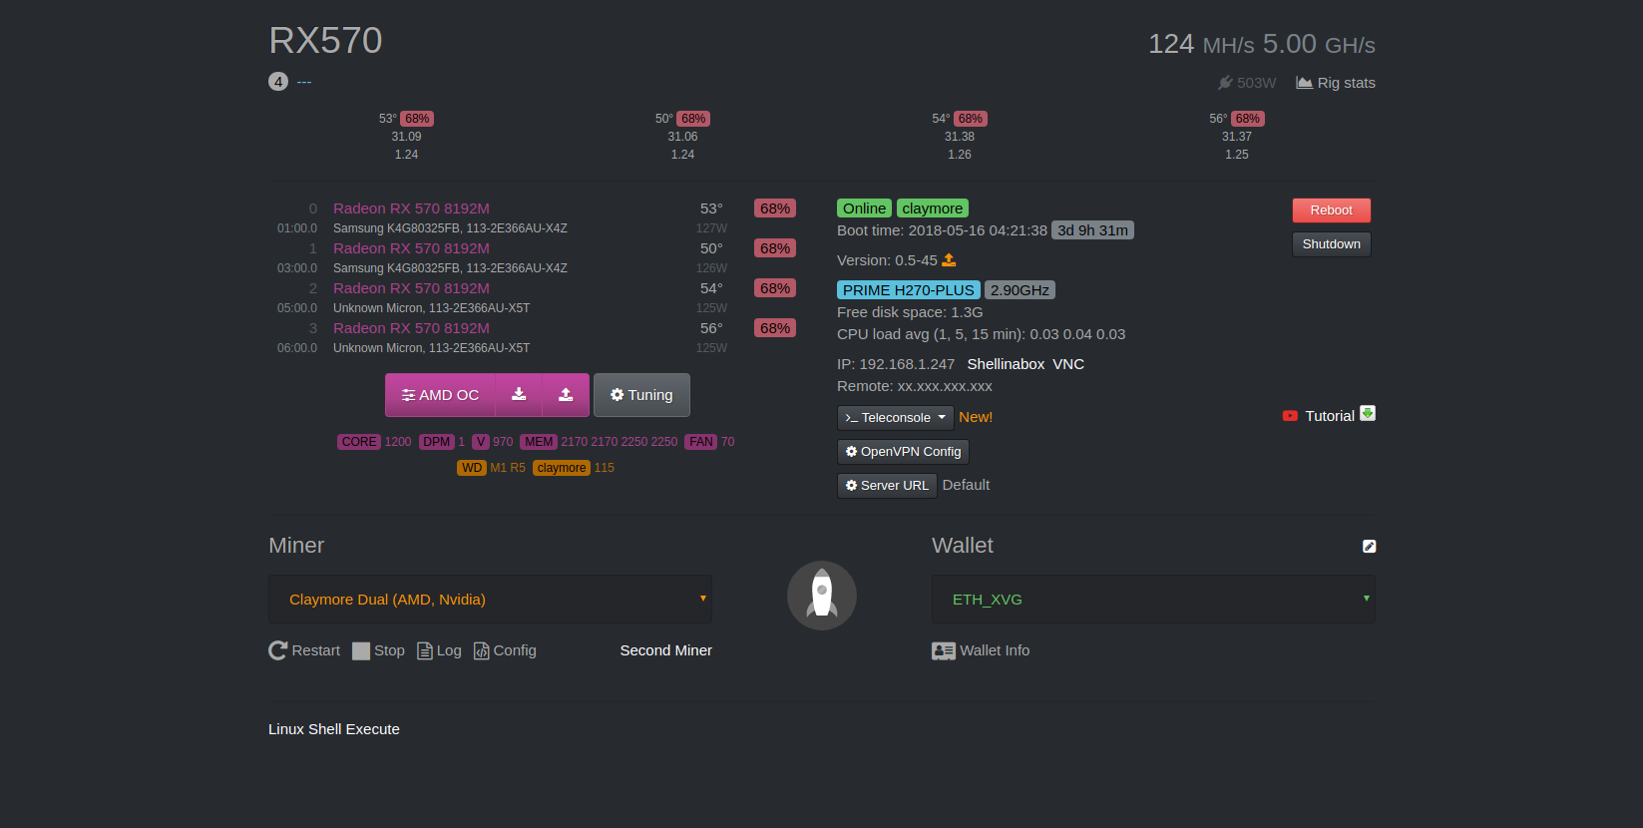
Task: Click the Reboot button
Action: pyautogui.click(x=1331, y=210)
